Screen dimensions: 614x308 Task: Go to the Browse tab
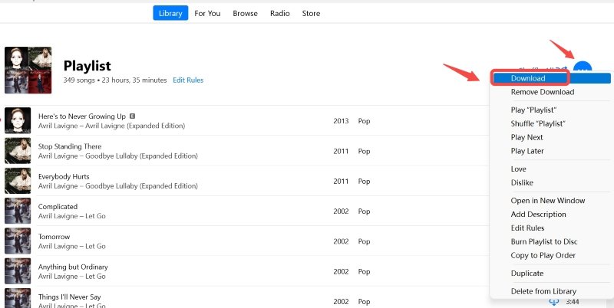(245, 13)
